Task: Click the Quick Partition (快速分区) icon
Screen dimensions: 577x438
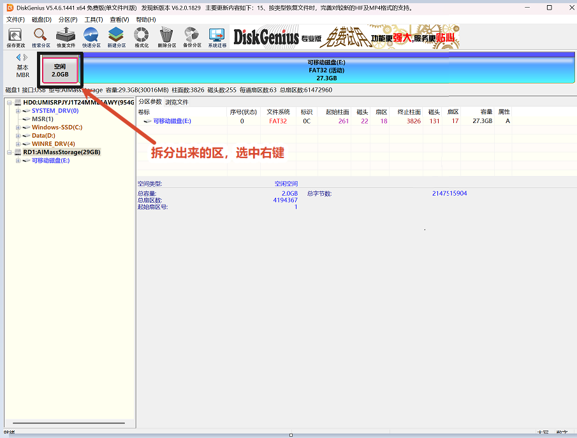Action: (x=91, y=37)
